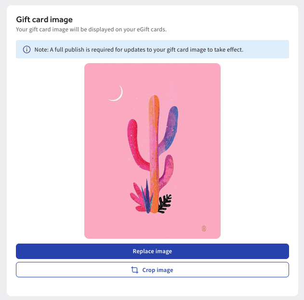Click the Crop image button label
Screen dimensions: 304x300
point(158,270)
